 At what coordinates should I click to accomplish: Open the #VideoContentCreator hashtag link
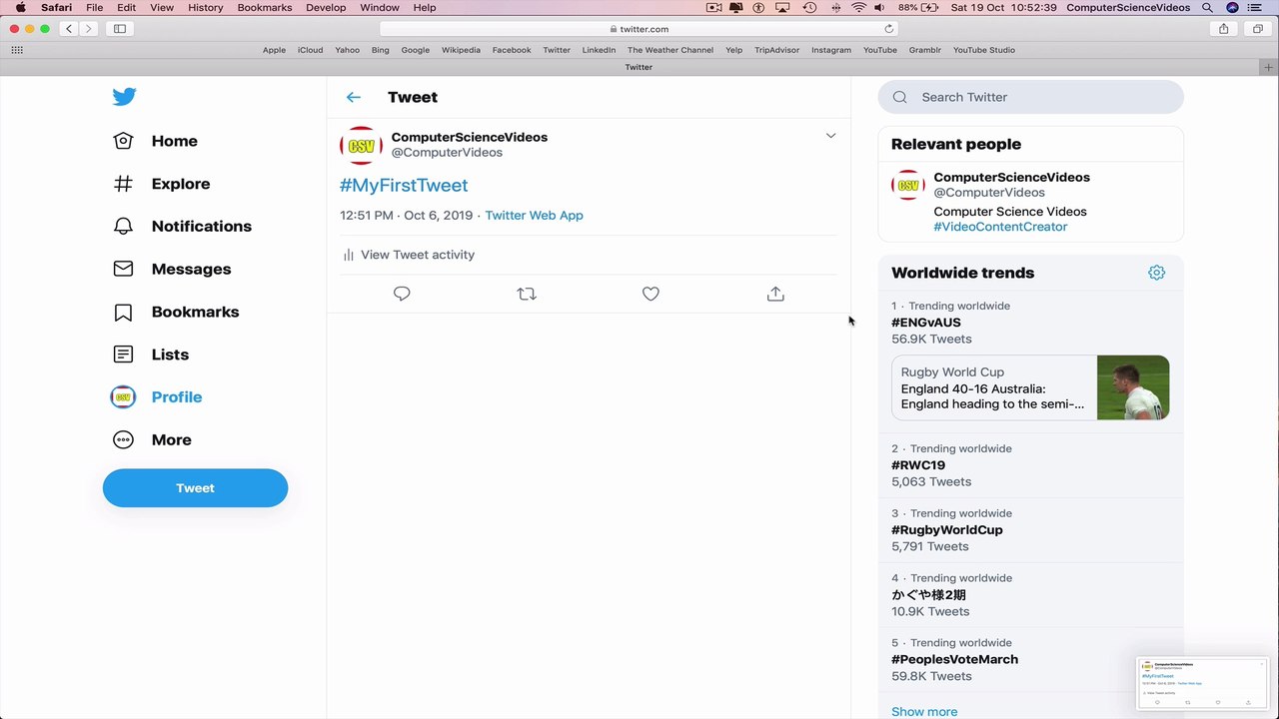point(1000,227)
